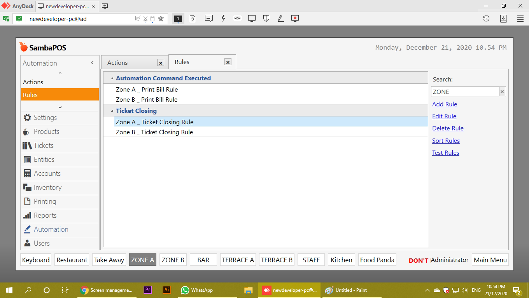Select the highlighted Rules sidebar item
This screenshot has height=298, width=529.
60,95
